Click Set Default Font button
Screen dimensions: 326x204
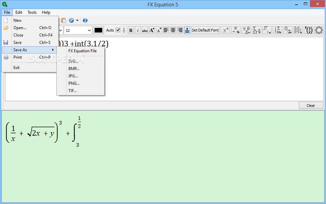[205, 30]
